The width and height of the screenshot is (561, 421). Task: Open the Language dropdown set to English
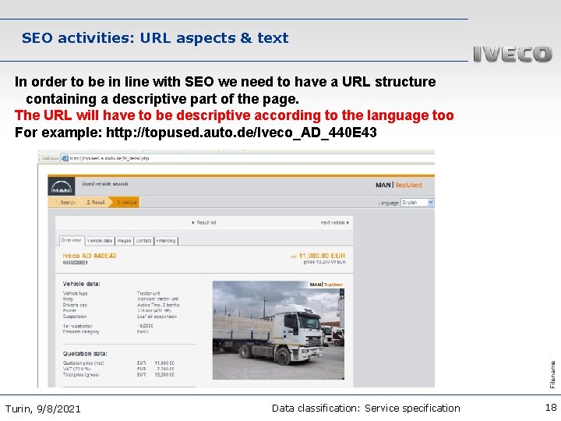tap(417, 202)
